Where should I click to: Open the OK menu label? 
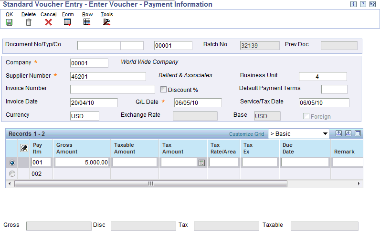click(9, 14)
